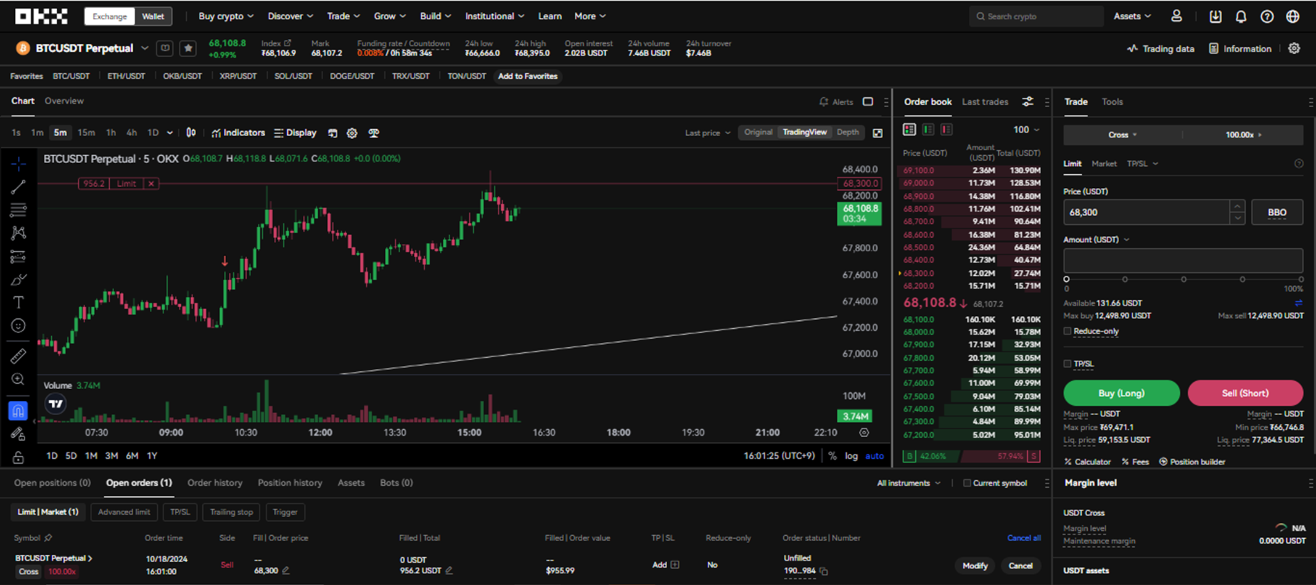The width and height of the screenshot is (1316, 585).
Task: Open candlestick chart type selector
Action: [191, 132]
